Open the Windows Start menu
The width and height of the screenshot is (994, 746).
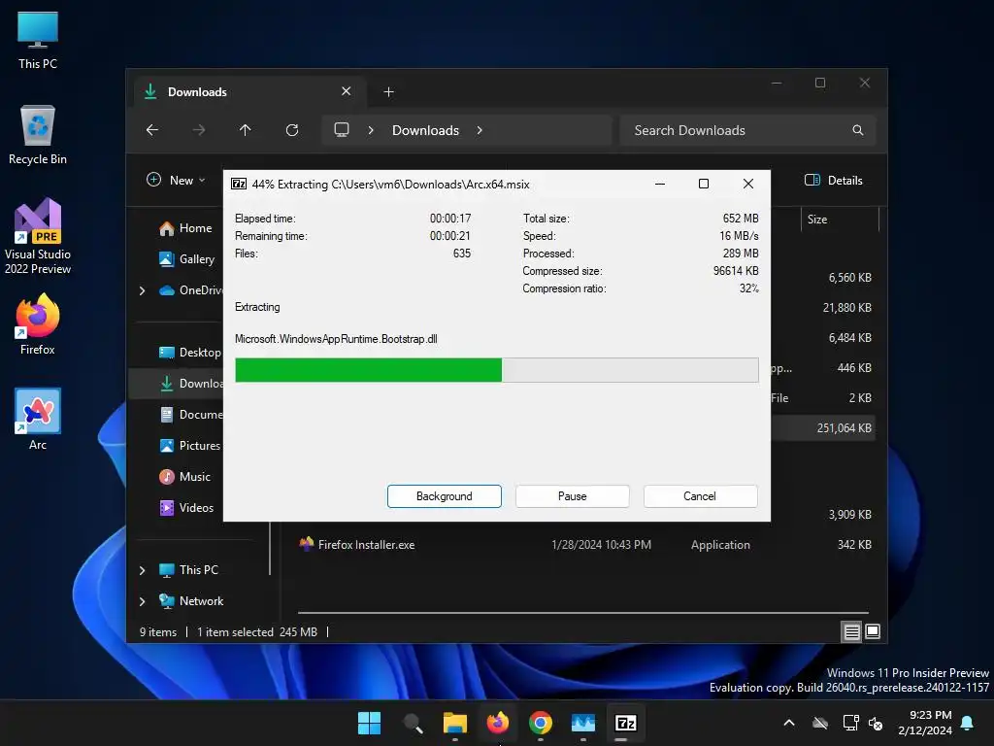click(369, 723)
